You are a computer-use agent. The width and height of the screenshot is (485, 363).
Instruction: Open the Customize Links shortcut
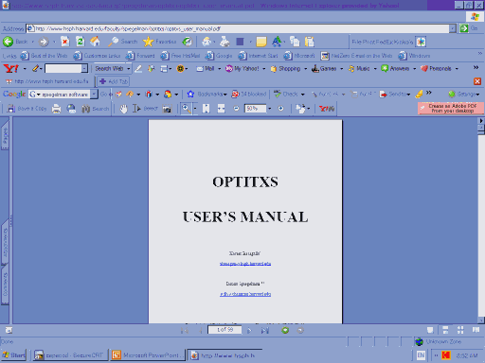coord(97,56)
